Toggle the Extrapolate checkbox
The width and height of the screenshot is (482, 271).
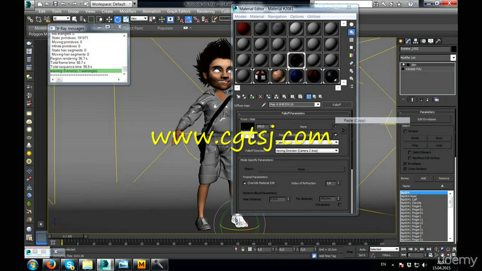coord(339,205)
